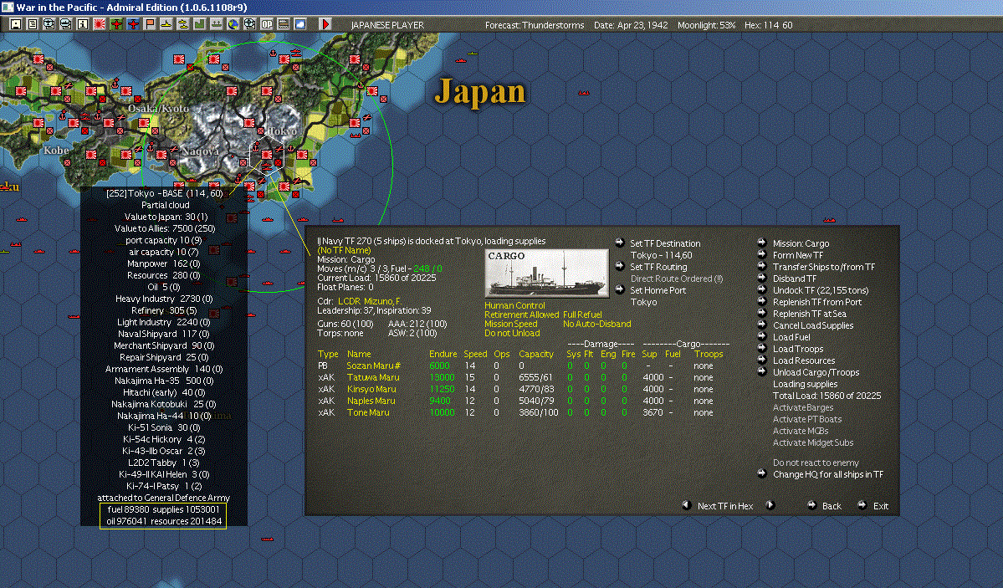
Task: Open ship Sozan Maru# details
Action: [374, 366]
